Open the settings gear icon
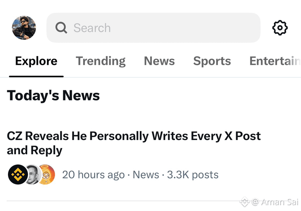 (x=280, y=28)
